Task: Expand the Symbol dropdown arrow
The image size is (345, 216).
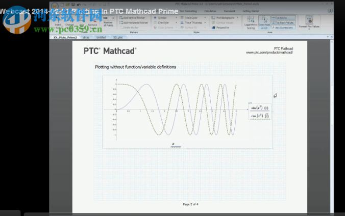Action: tap(176, 18)
